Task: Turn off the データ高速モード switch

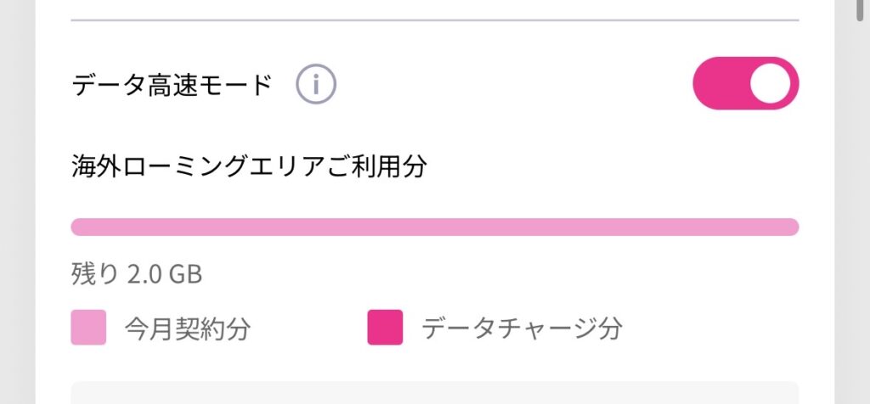Action: click(745, 84)
